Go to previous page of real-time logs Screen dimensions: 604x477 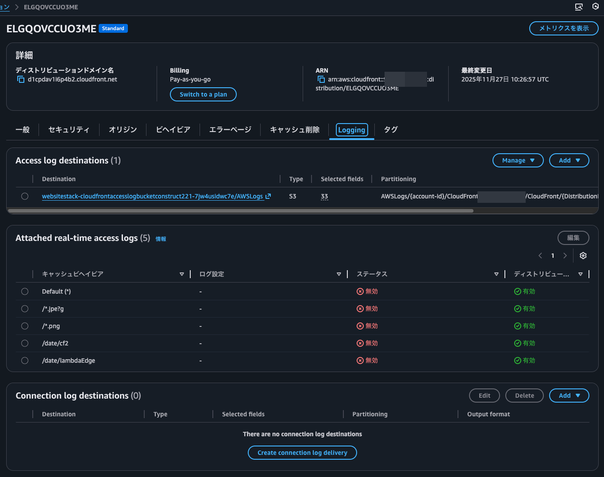540,256
